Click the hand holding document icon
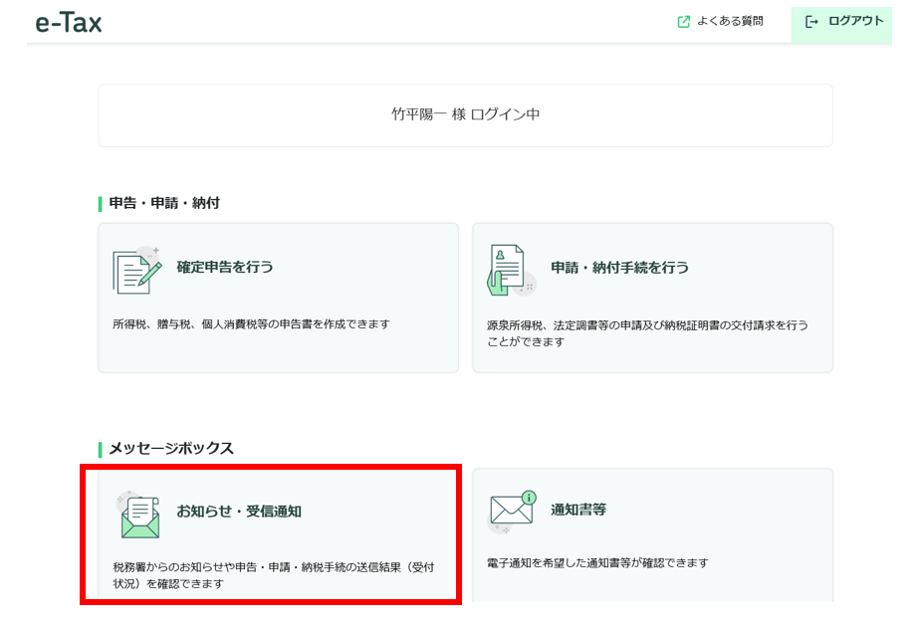Image resolution: width=918 pixels, height=627 pixels. [x=511, y=271]
